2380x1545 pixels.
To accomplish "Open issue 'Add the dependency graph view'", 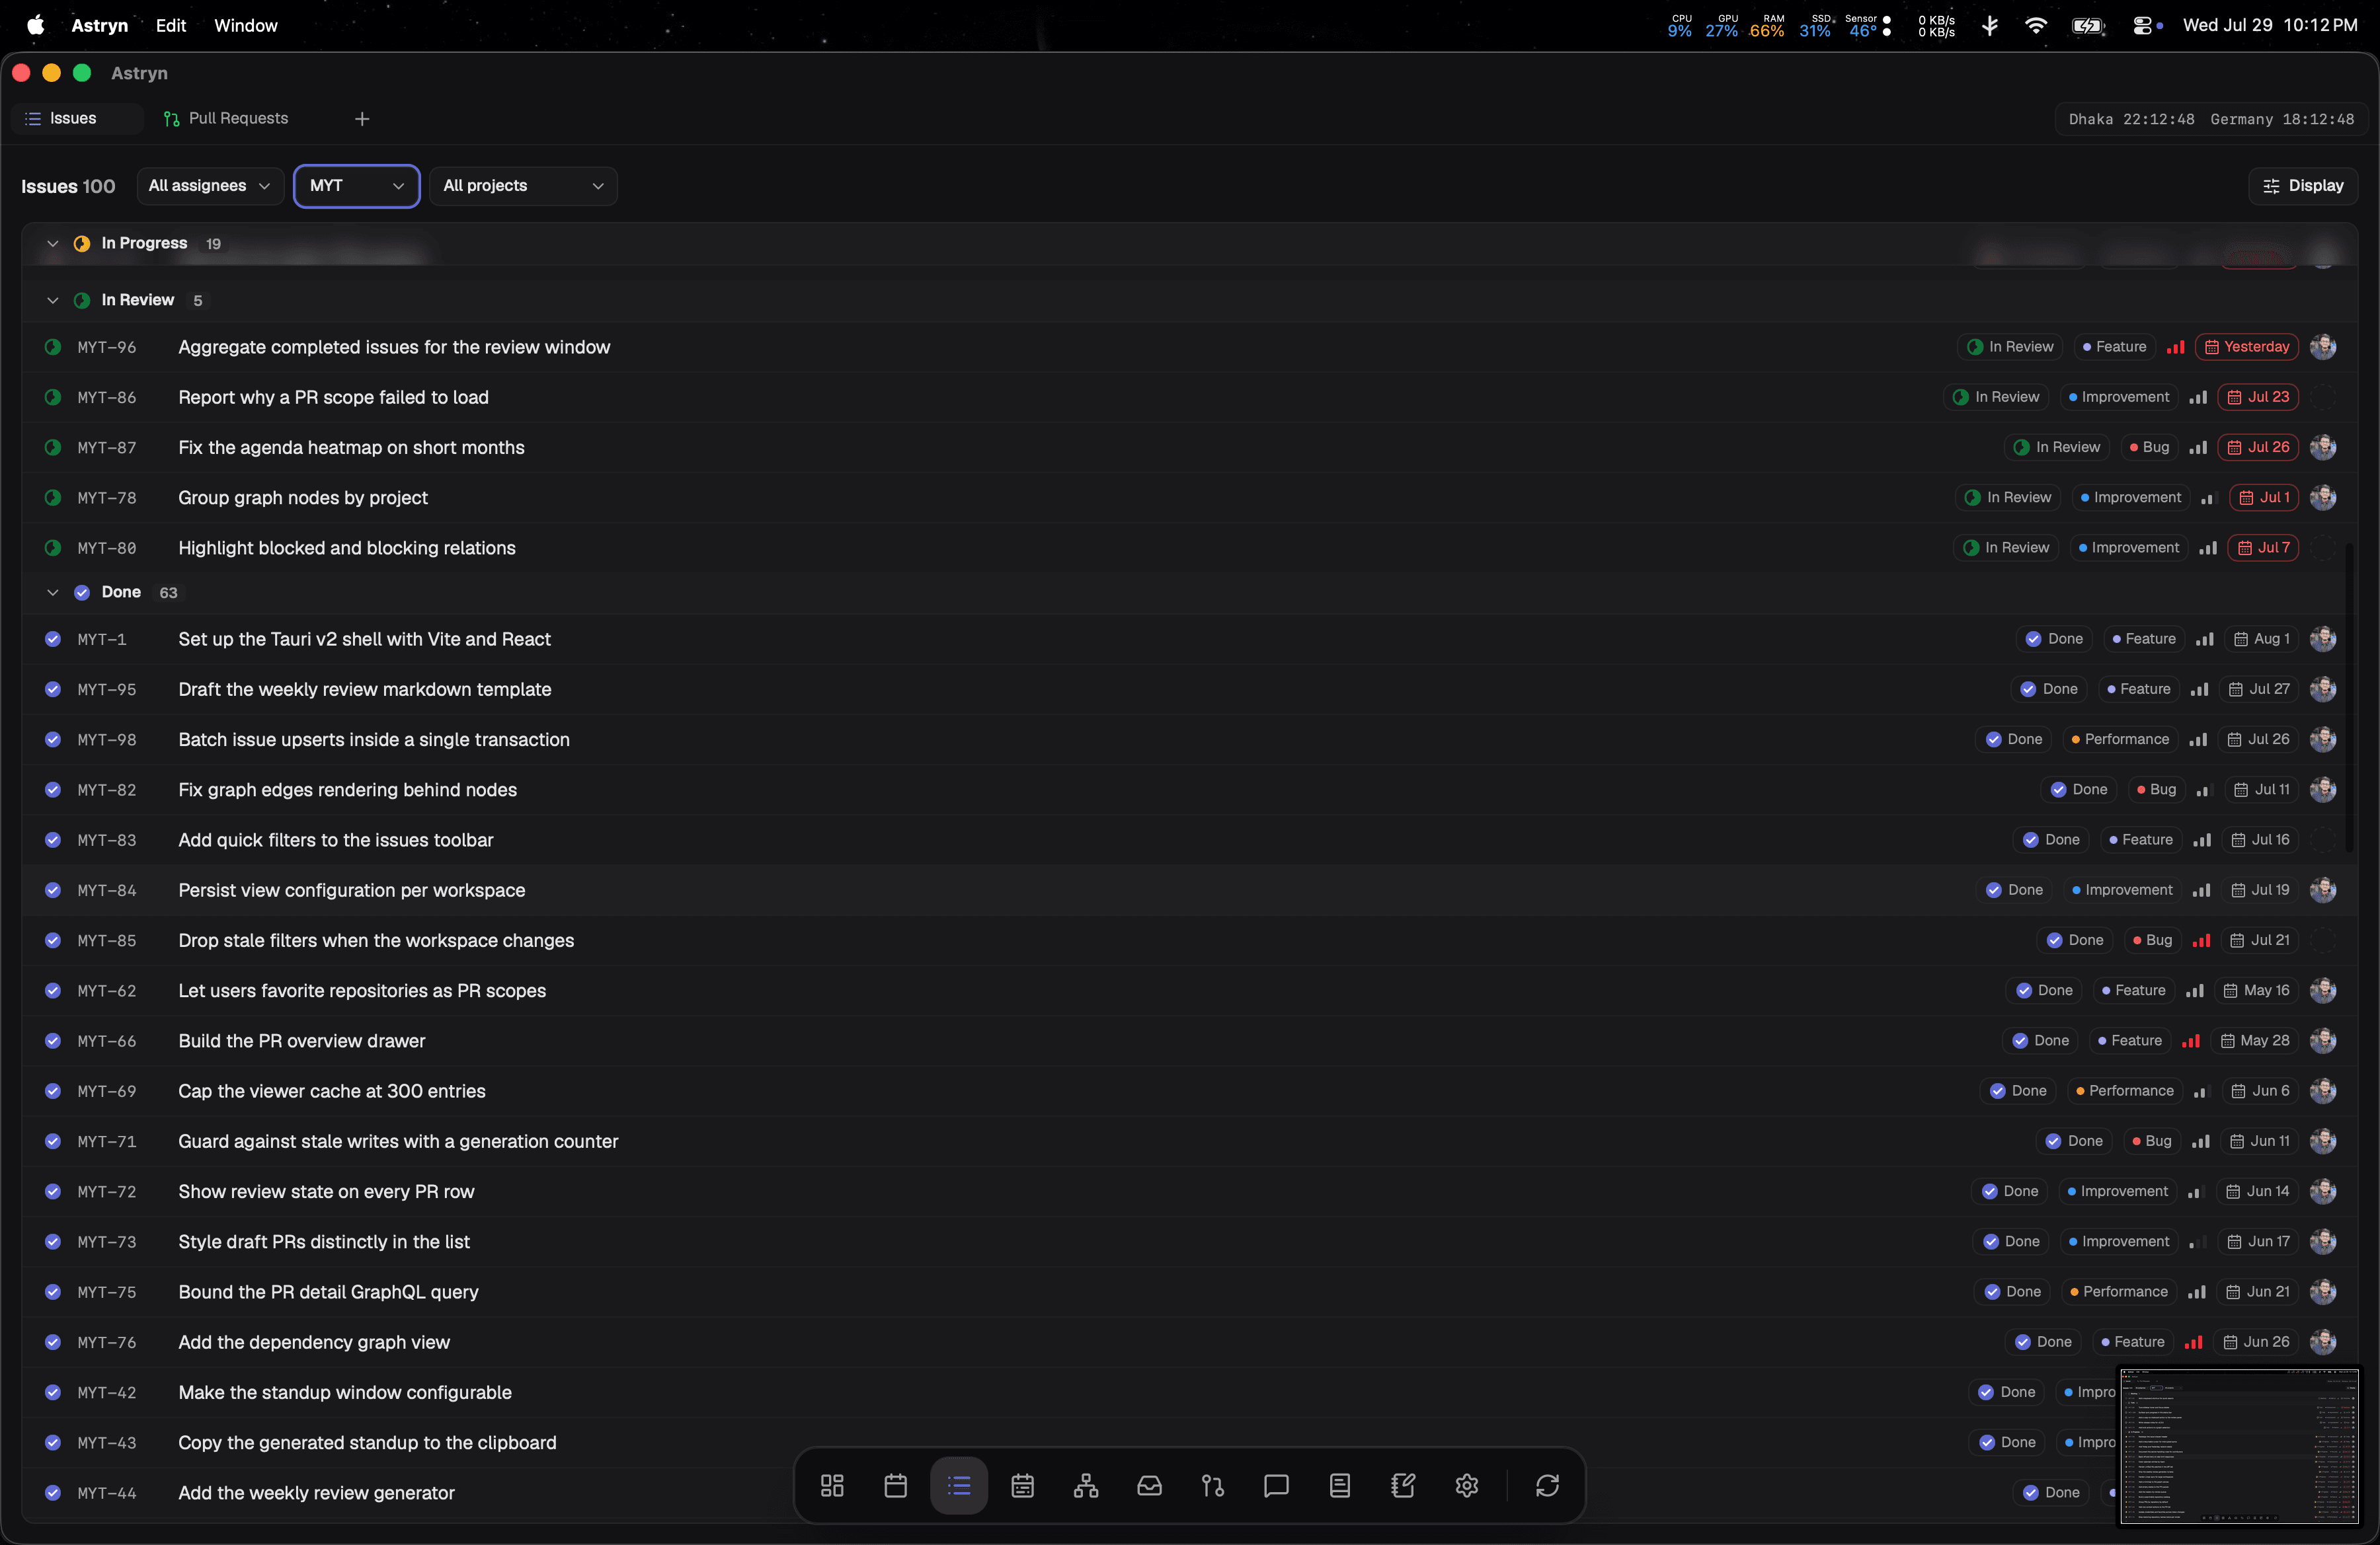I will (x=314, y=1342).
